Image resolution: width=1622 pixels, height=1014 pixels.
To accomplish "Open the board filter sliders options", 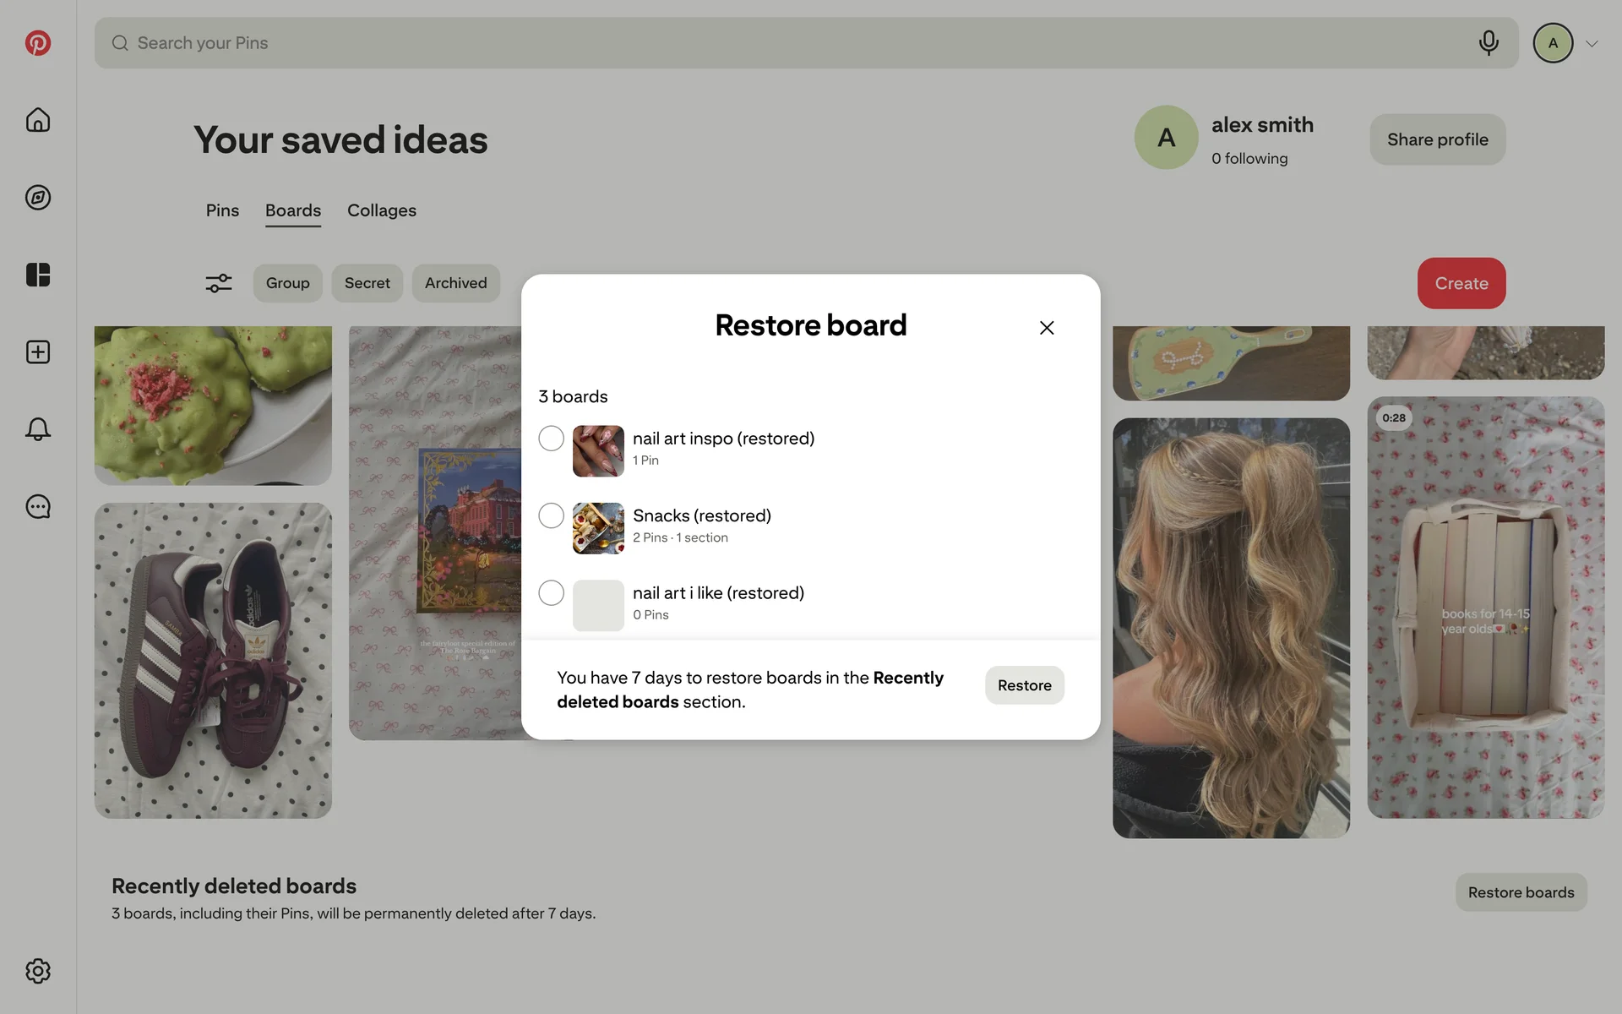I will pyautogui.click(x=219, y=283).
